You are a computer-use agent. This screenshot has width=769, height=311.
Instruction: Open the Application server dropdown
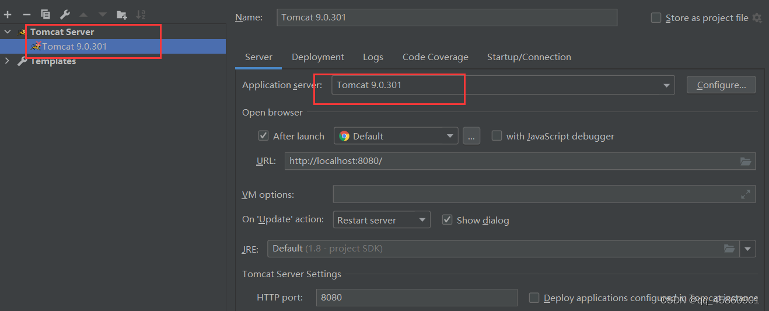pyautogui.click(x=503, y=85)
